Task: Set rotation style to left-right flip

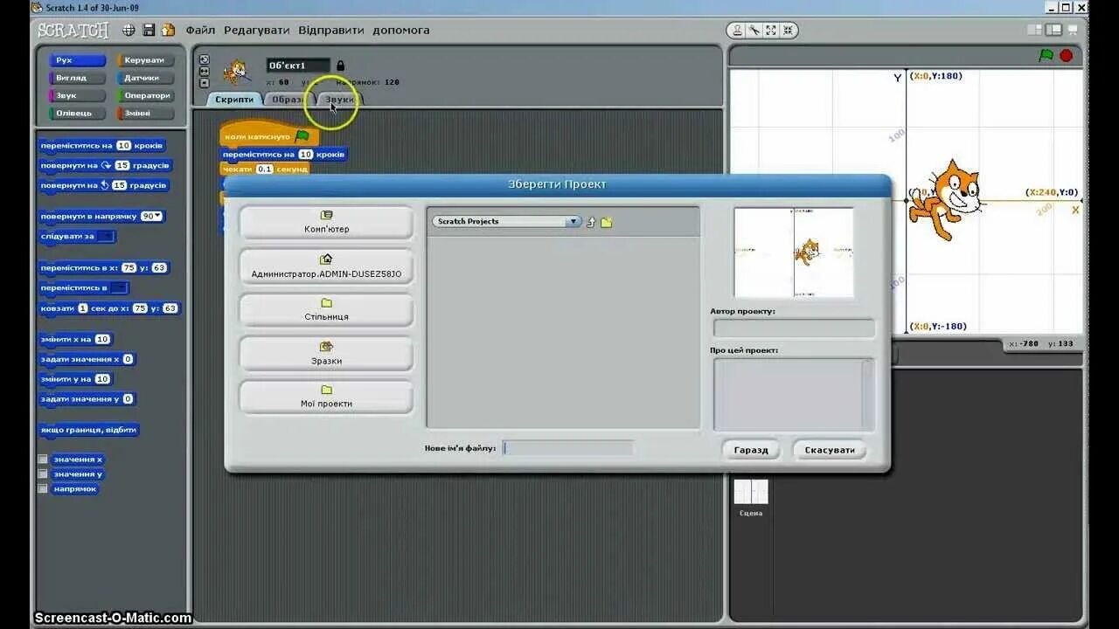Action: (x=205, y=72)
